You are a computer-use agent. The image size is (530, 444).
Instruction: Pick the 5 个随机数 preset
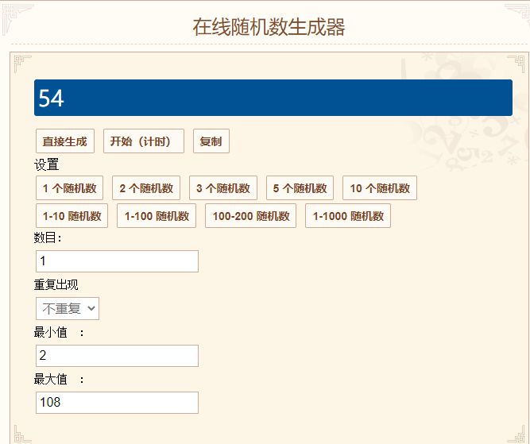pos(300,188)
